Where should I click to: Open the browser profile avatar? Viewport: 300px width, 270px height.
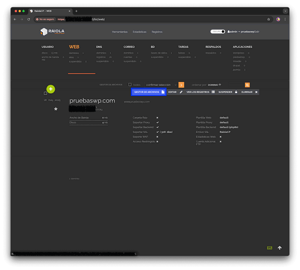click(278, 19)
